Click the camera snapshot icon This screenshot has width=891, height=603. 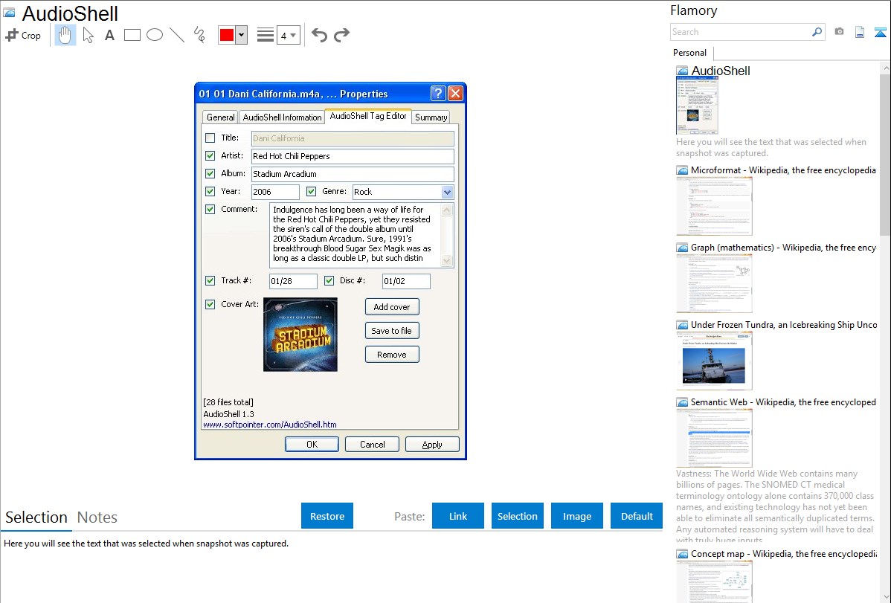tap(839, 32)
